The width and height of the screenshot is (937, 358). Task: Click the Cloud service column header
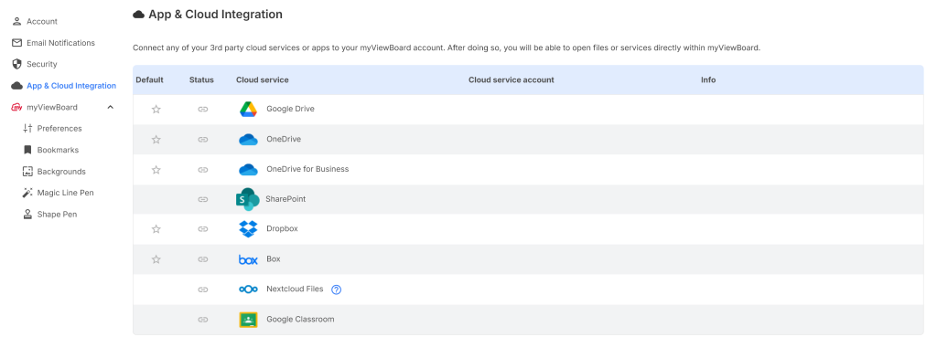coord(263,80)
